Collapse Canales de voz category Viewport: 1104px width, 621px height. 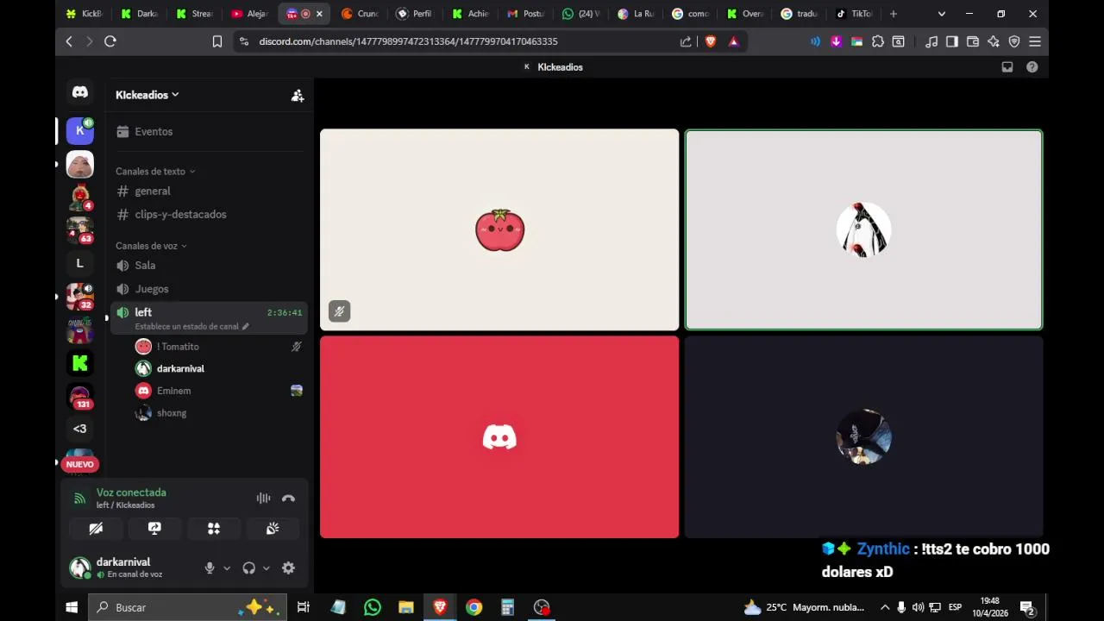point(151,246)
